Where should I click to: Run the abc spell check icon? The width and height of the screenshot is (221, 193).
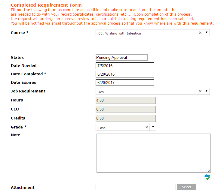click(x=207, y=177)
